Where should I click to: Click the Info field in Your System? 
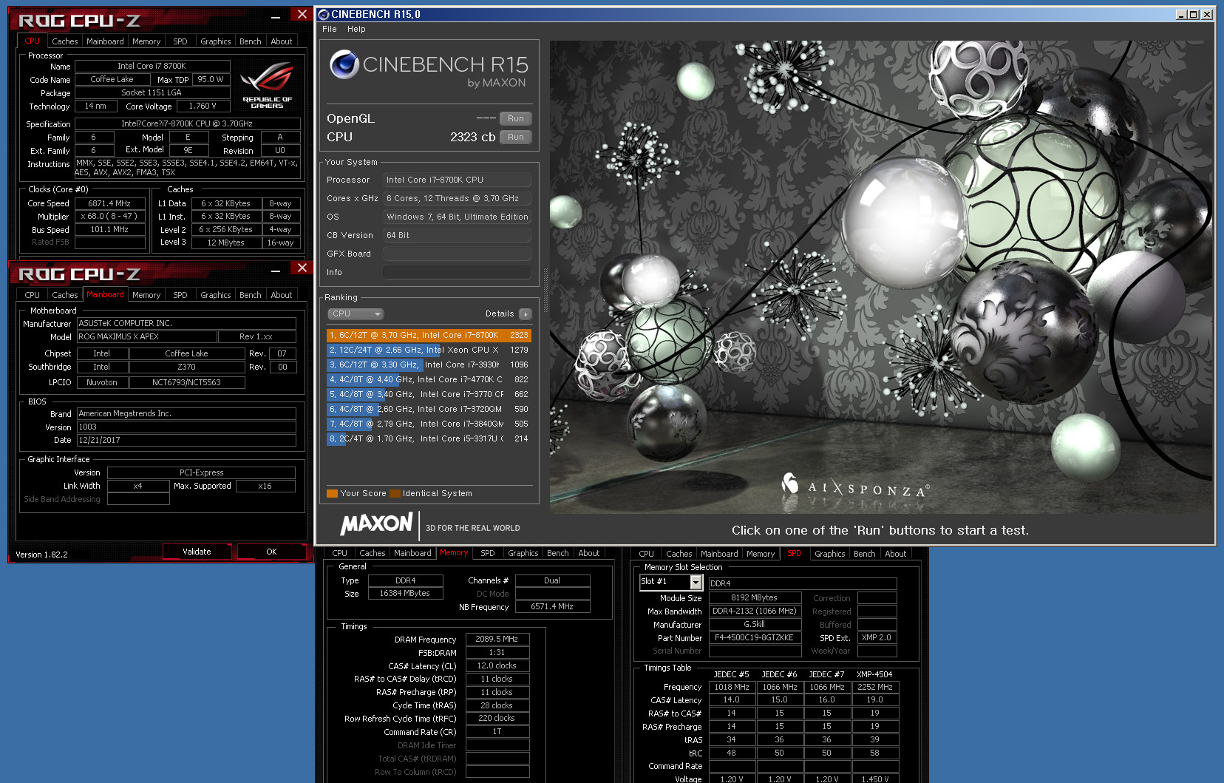click(457, 272)
